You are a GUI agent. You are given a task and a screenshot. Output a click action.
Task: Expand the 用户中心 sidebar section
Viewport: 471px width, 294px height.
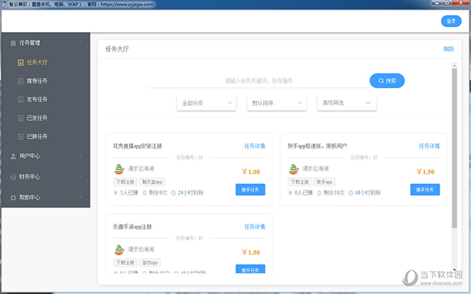(x=81, y=156)
